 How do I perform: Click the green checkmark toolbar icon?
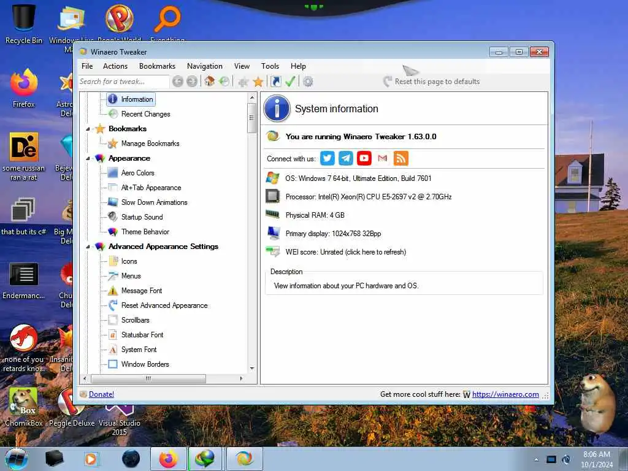(290, 82)
